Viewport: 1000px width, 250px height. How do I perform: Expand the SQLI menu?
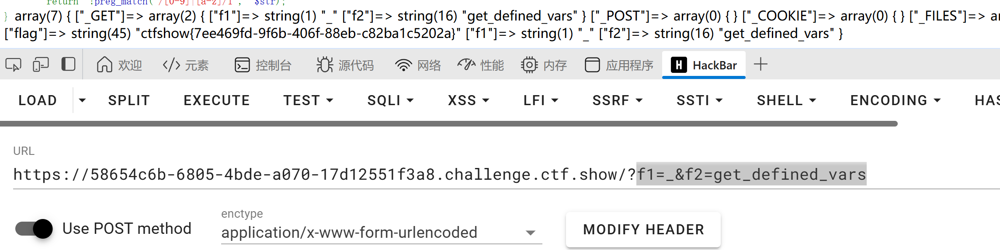point(390,100)
